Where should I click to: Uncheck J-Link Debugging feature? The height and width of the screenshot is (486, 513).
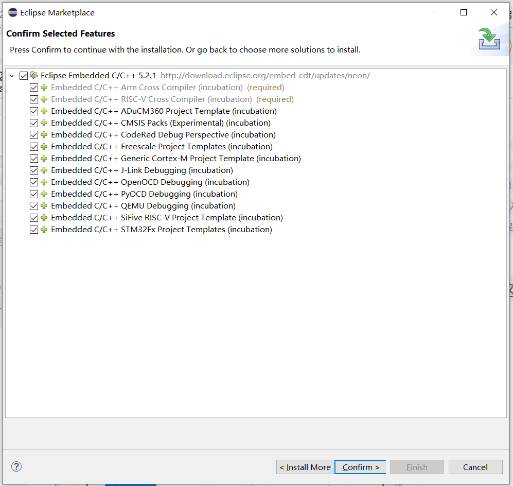pyautogui.click(x=33, y=170)
